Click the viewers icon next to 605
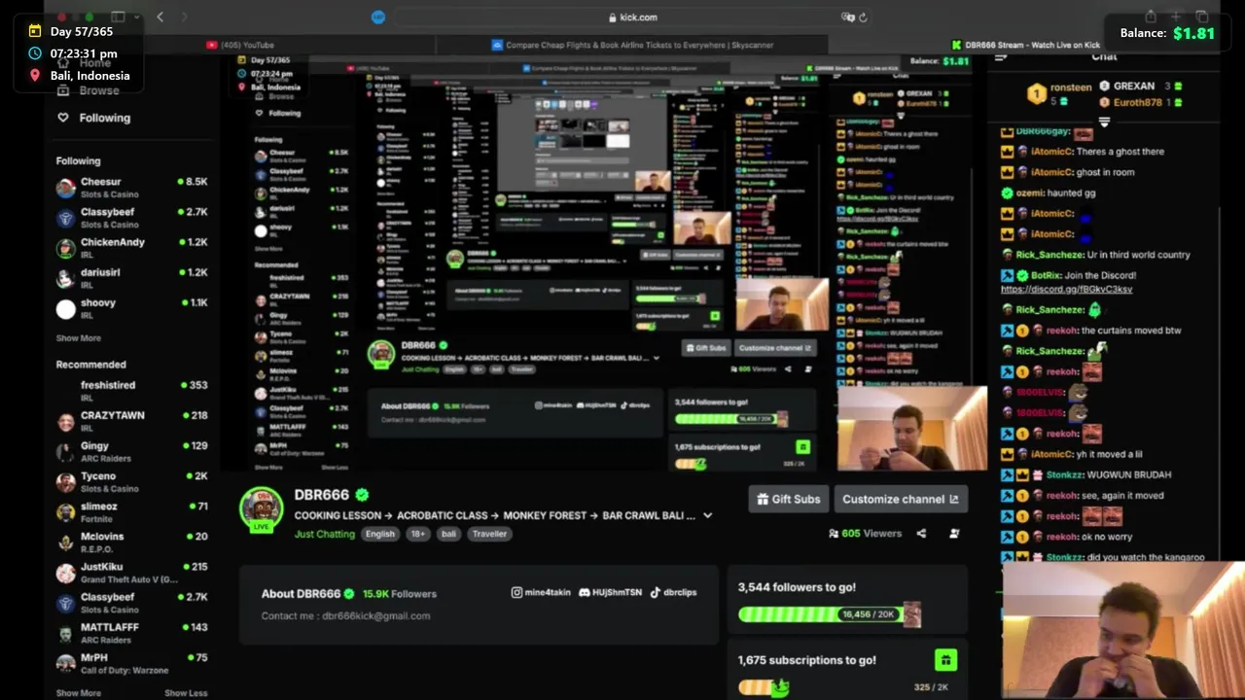 (x=834, y=534)
